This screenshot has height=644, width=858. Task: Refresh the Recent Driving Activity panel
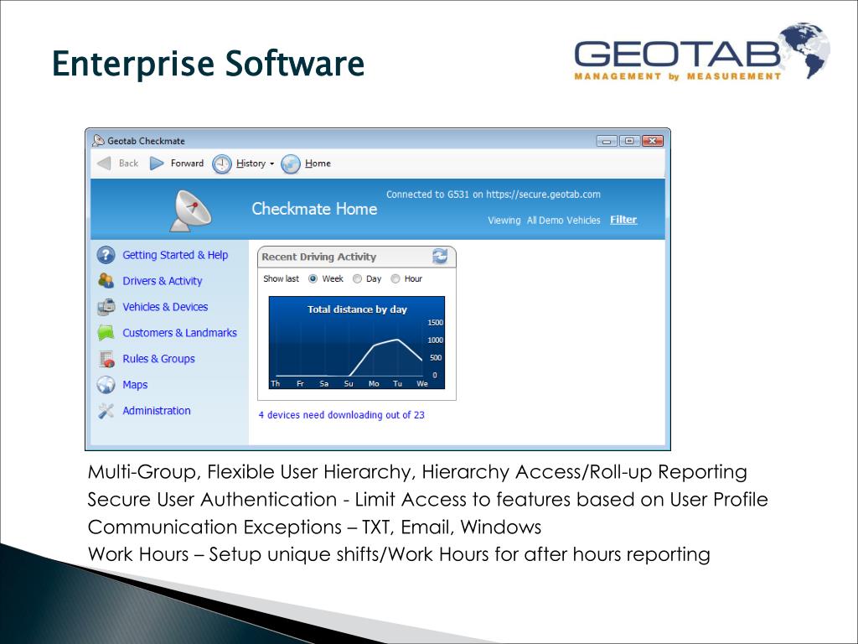[x=440, y=257]
